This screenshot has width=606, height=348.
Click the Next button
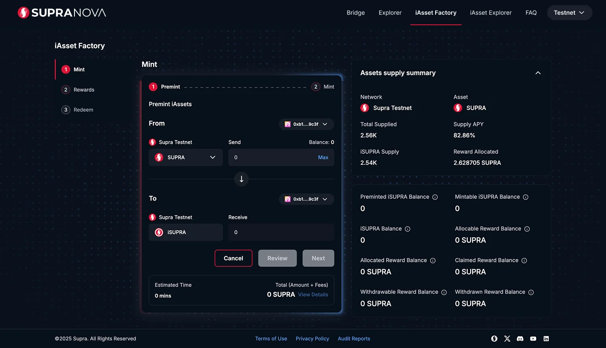tap(318, 258)
